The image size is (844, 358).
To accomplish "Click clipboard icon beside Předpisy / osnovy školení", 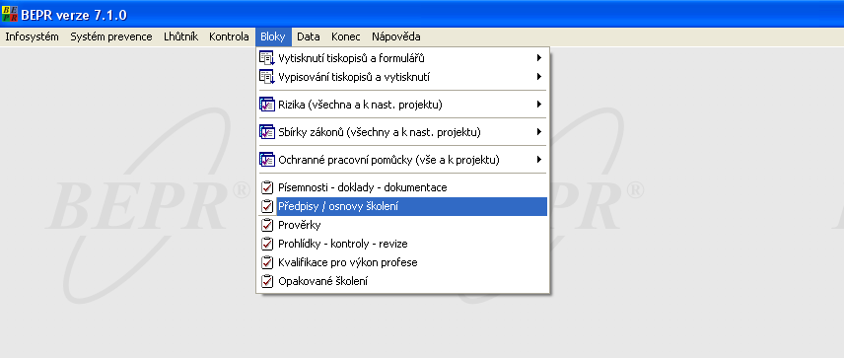I will 267,206.
